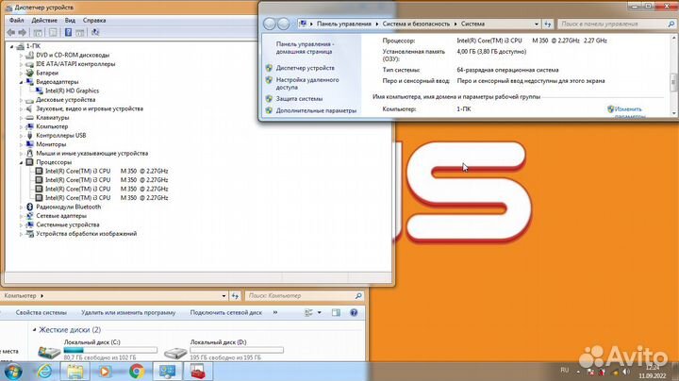The image size is (679, 381).
Task: Select Мыши и иные указывающие устройства
Action: click(x=91, y=154)
